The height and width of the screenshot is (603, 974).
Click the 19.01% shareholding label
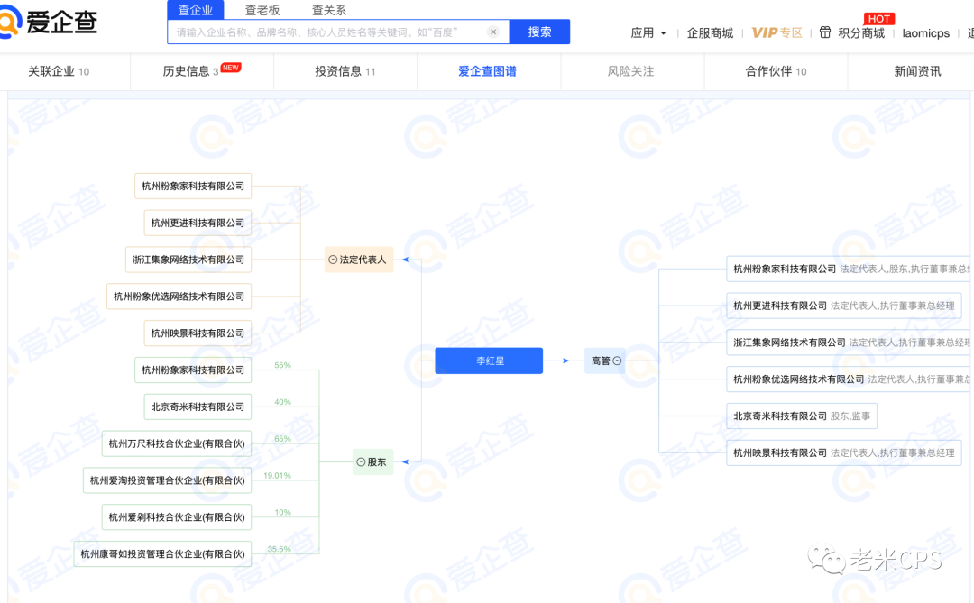(x=277, y=476)
